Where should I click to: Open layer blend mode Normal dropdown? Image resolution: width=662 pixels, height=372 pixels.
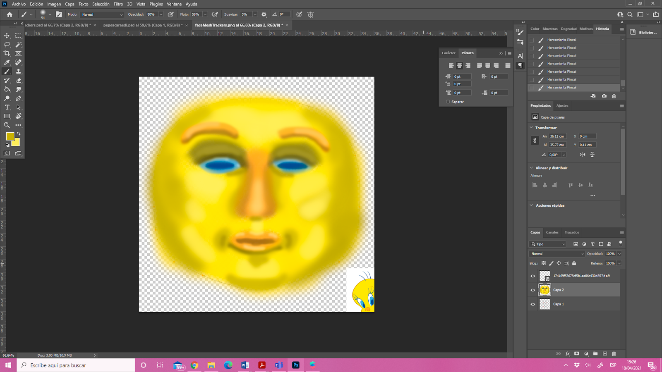557,254
